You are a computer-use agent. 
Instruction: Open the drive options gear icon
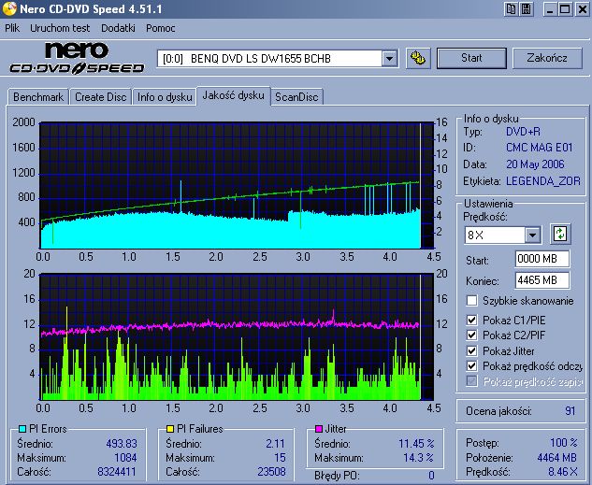click(418, 59)
